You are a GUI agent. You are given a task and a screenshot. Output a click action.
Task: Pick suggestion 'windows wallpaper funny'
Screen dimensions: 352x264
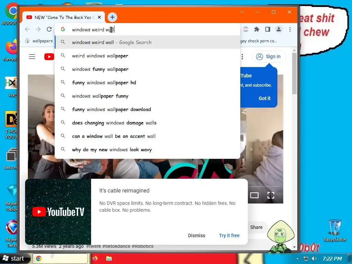click(x=147, y=96)
